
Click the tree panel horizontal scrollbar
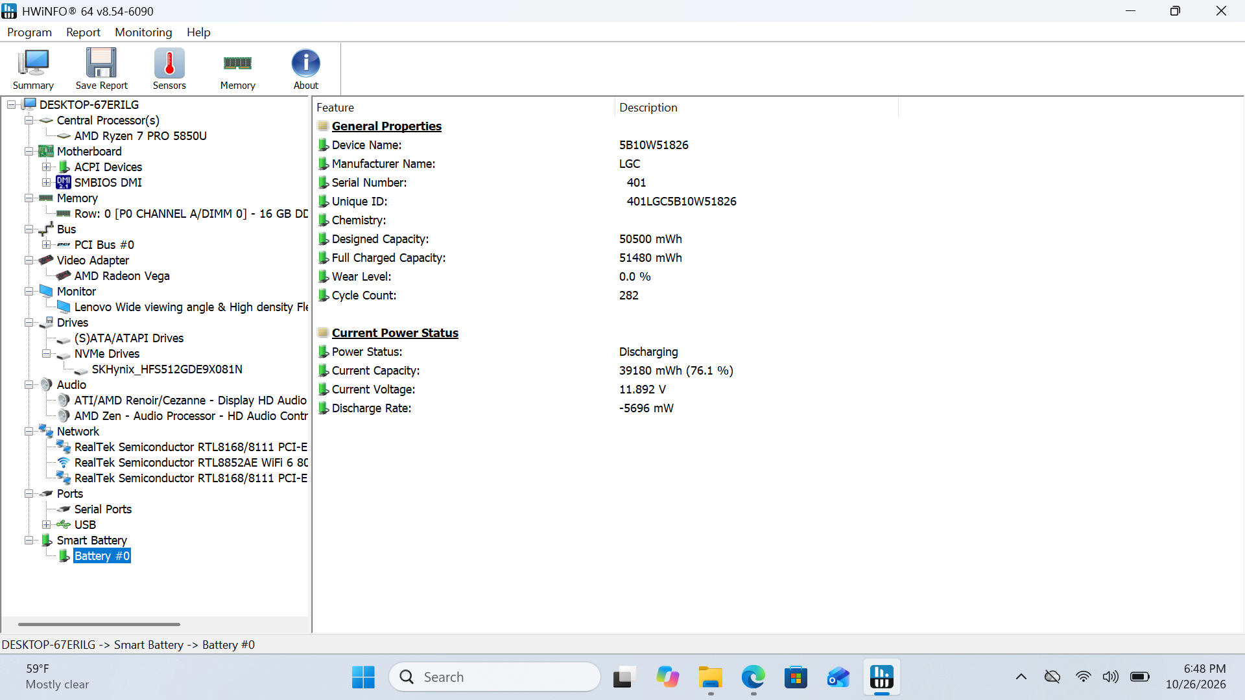pyautogui.click(x=99, y=624)
